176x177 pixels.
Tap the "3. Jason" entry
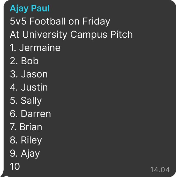(x=29, y=74)
